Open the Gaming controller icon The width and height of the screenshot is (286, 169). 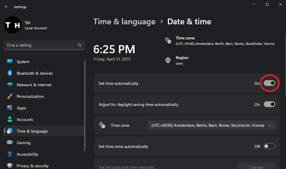click(10, 143)
